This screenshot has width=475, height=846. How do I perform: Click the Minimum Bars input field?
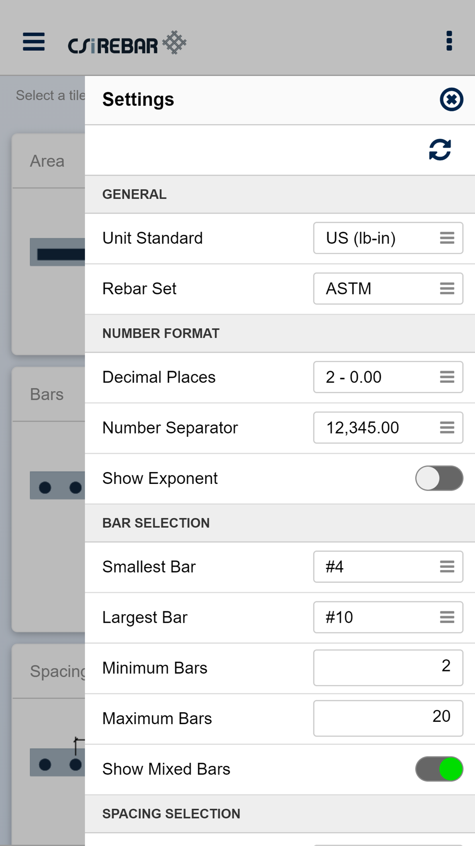388,668
